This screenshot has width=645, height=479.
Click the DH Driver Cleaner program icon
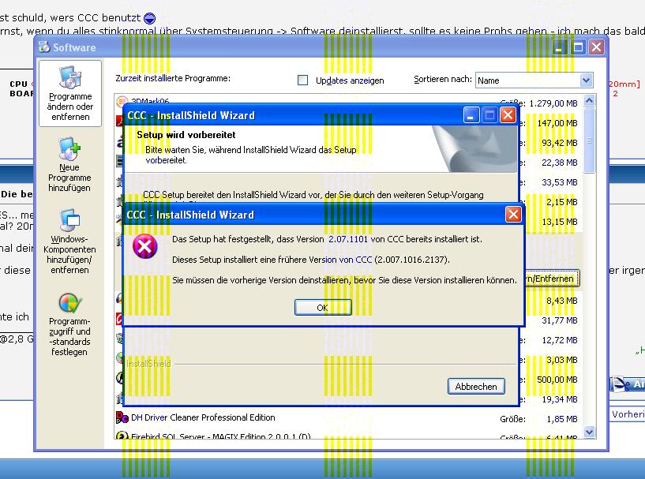click(122, 417)
